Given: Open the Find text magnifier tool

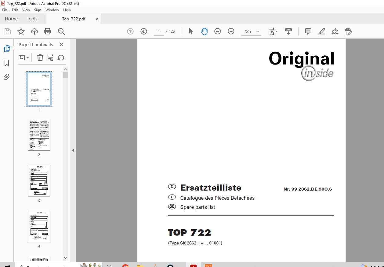Looking at the screenshot, I should coord(61,31).
